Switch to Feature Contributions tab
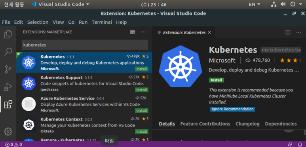 205,124
